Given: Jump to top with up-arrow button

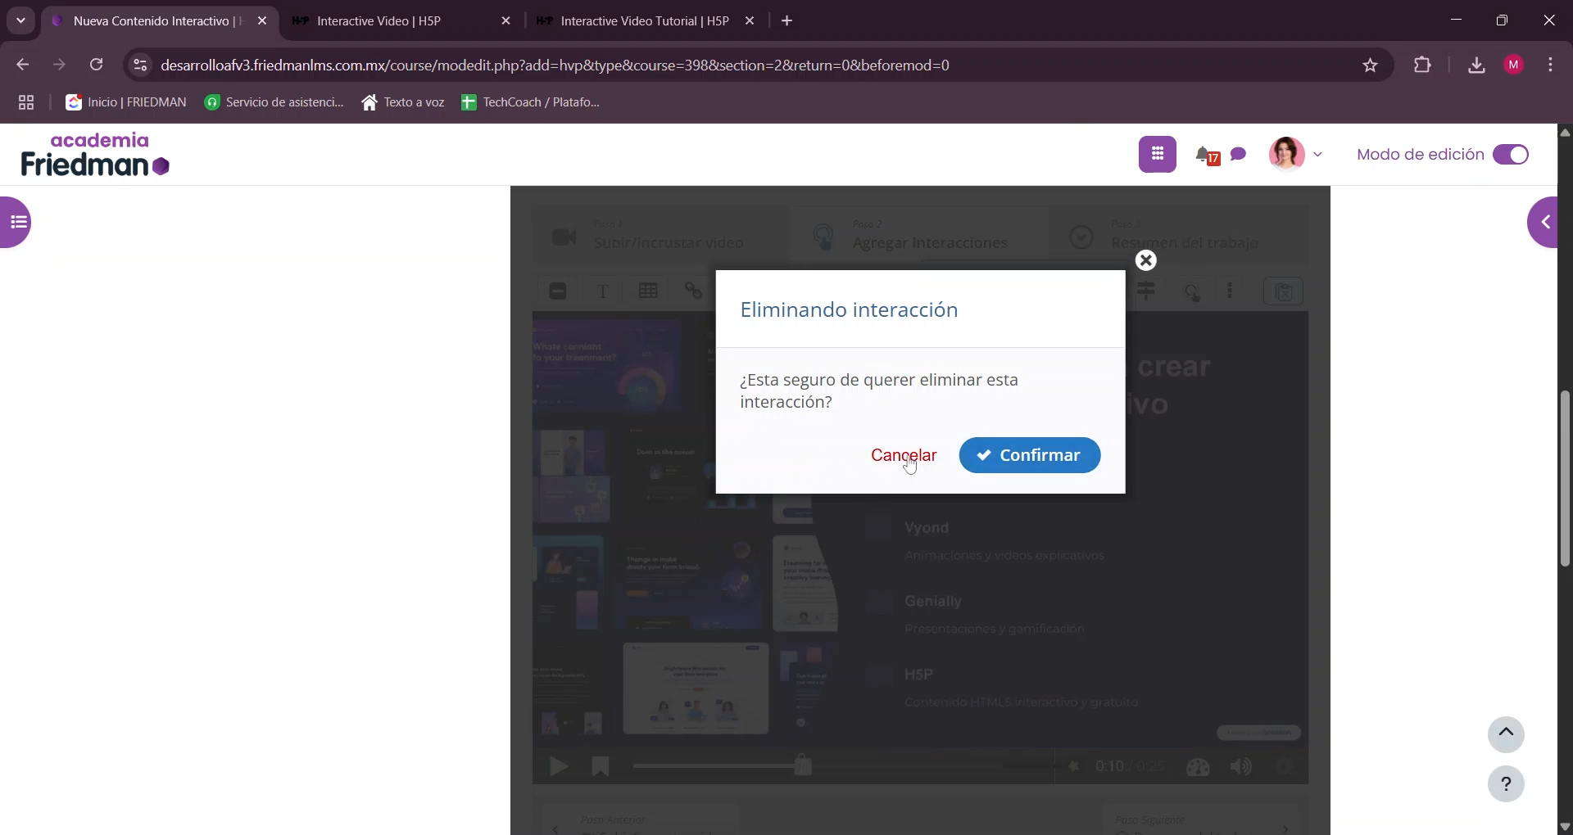Looking at the screenshot, I should (1506, 733).
